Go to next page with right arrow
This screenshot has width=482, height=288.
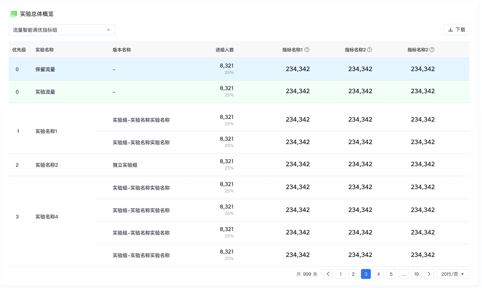click(x=429, y=274)
